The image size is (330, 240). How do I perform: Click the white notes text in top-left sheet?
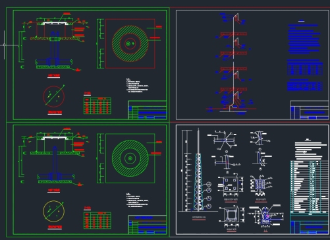[x=137, y=85]
